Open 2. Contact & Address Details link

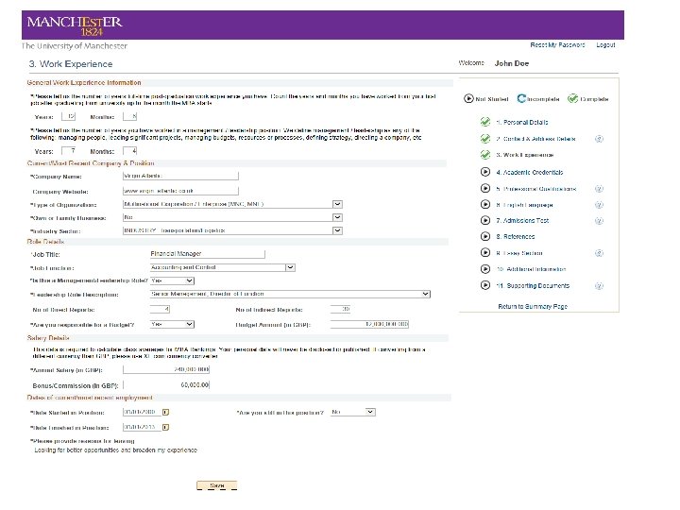536,139
